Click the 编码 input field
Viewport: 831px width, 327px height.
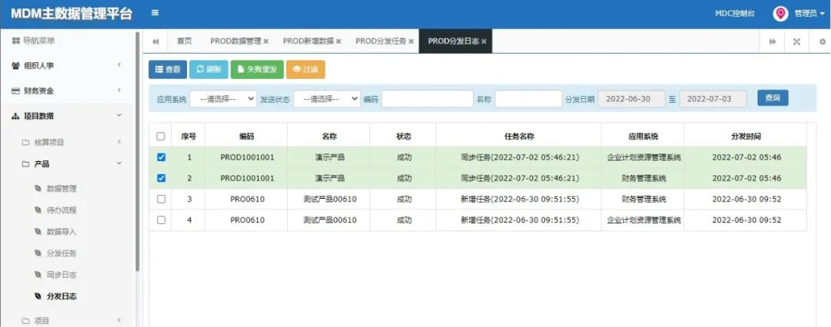point(427,99)
